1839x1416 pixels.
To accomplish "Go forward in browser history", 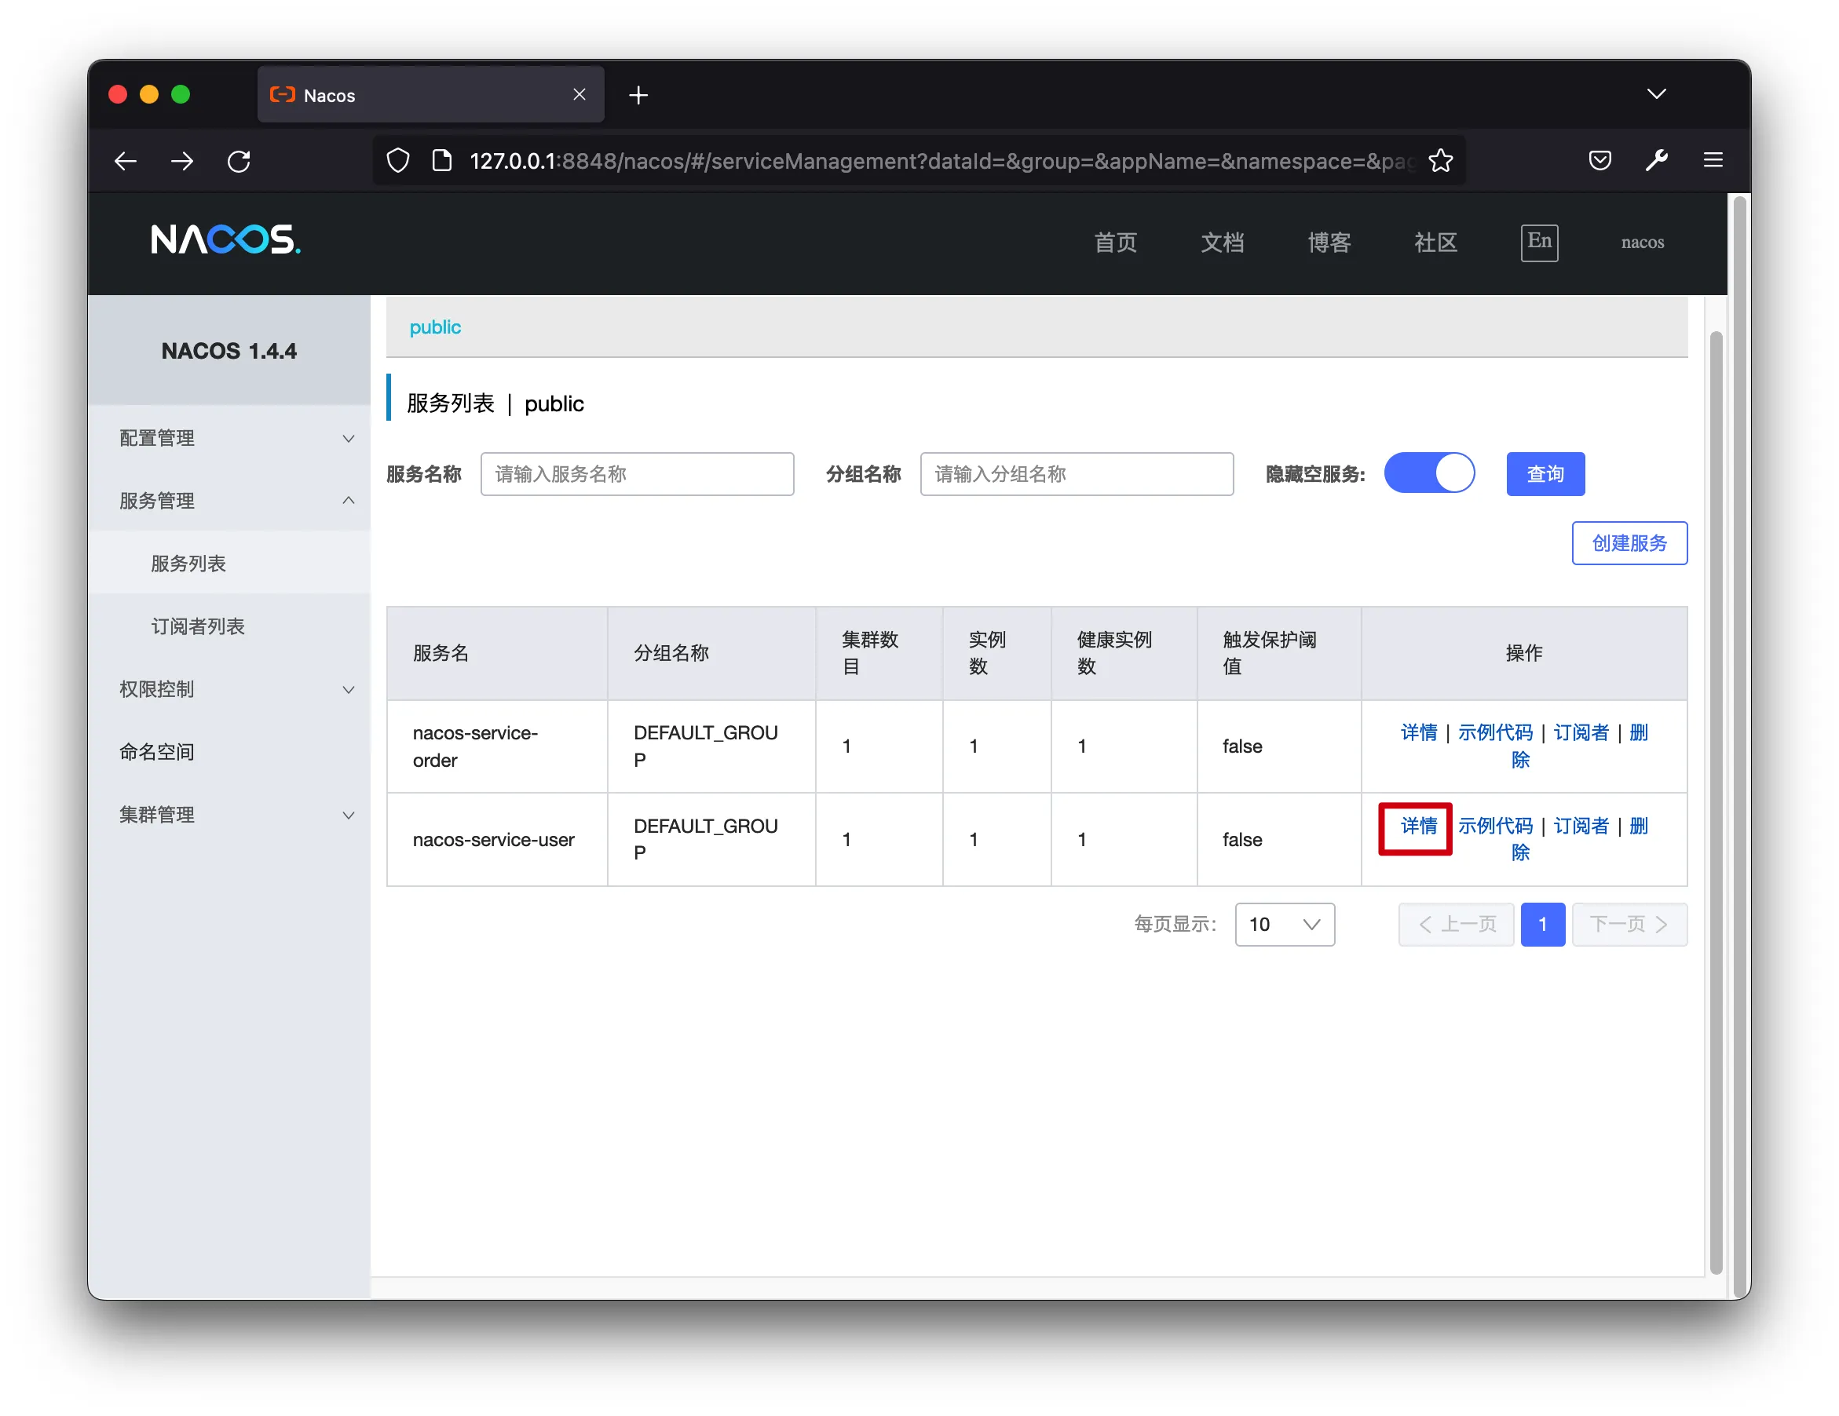I will click(182, 161).
